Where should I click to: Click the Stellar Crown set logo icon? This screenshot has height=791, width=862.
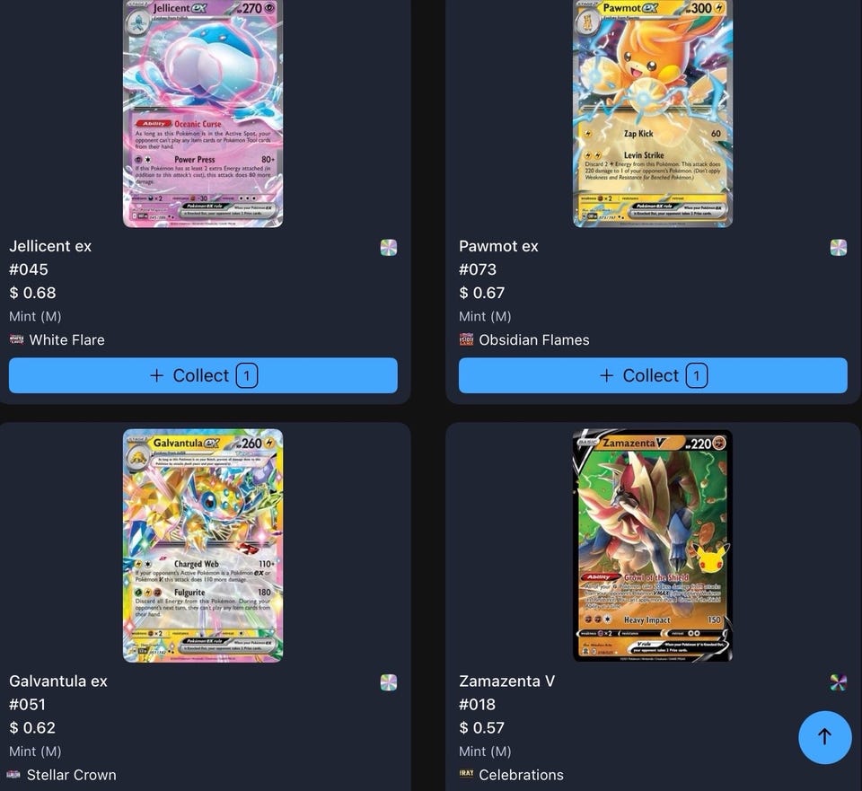[13, 775]
